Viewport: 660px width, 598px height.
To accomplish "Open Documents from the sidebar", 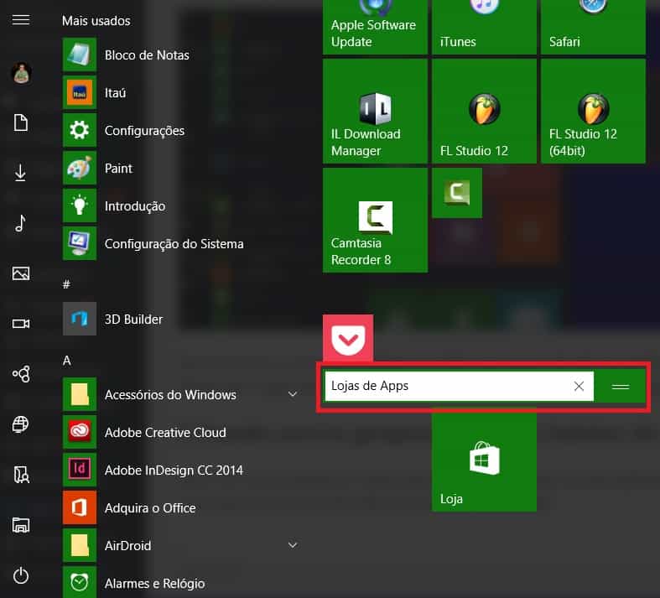I will click(x=21, y=122).
